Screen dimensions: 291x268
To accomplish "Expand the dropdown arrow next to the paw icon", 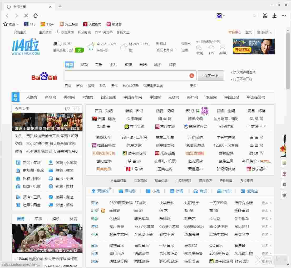I will point(224,16).
